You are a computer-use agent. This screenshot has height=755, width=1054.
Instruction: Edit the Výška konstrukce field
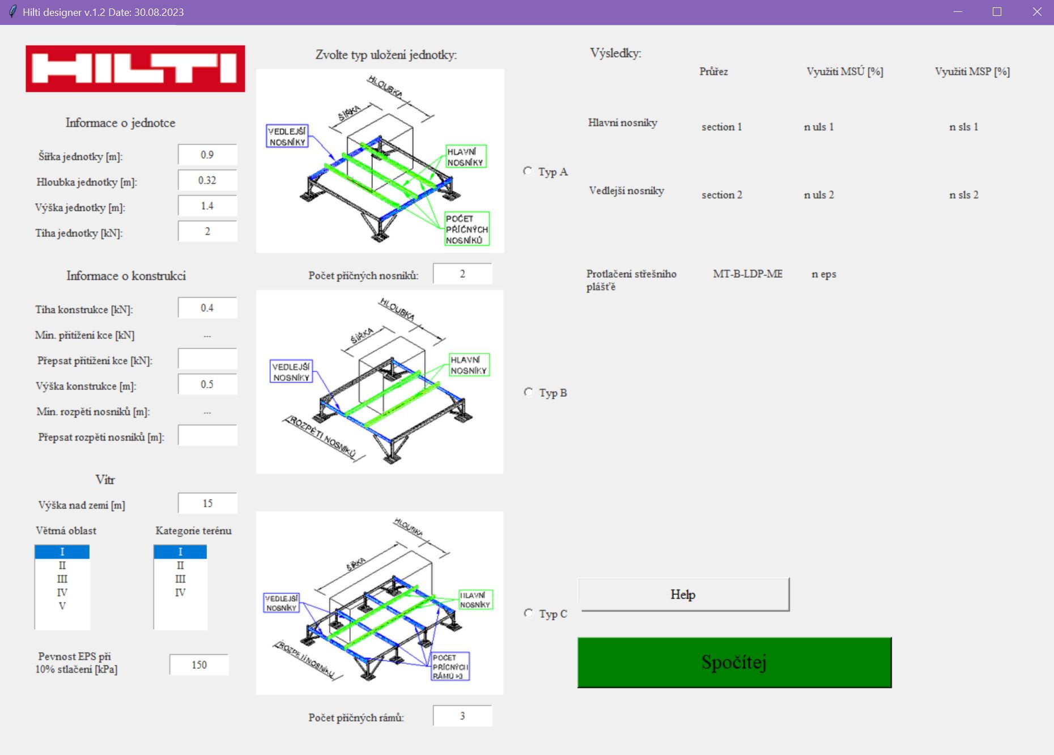point(207,384)
